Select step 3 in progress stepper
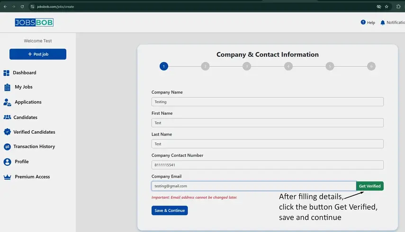The image size is (405, 232). click(x=247, y=66)
